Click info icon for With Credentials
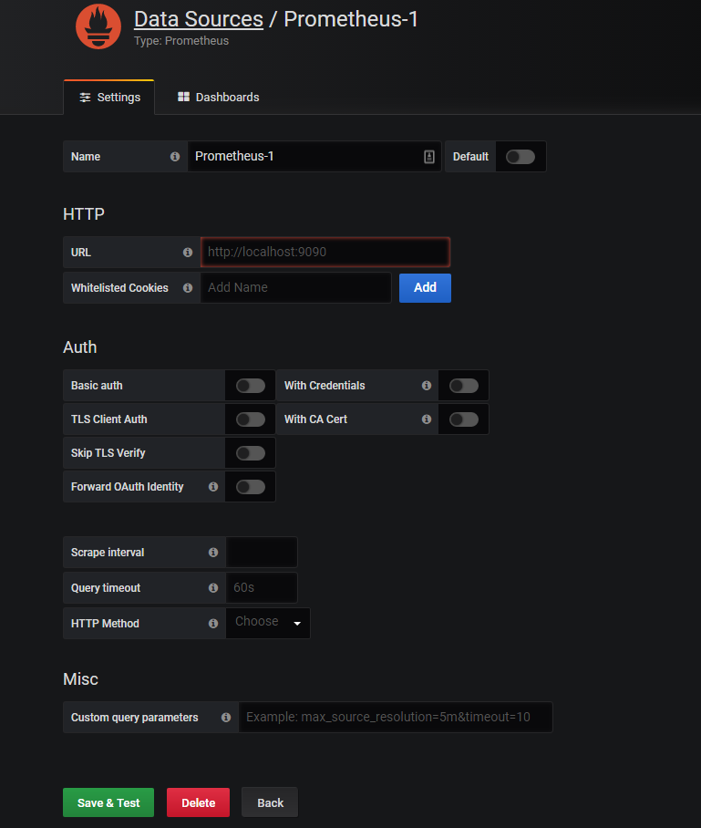Image resolution: width=701 pixels, height=828 pixels. (426, 386)
